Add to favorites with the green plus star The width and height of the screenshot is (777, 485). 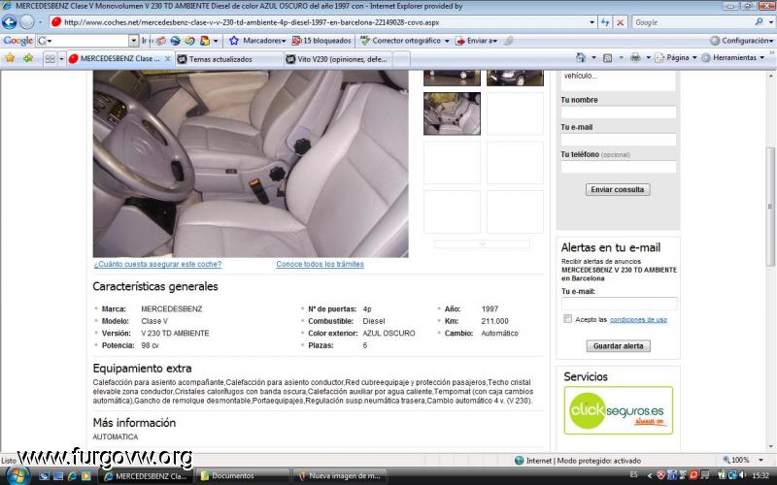pos(28,58)
